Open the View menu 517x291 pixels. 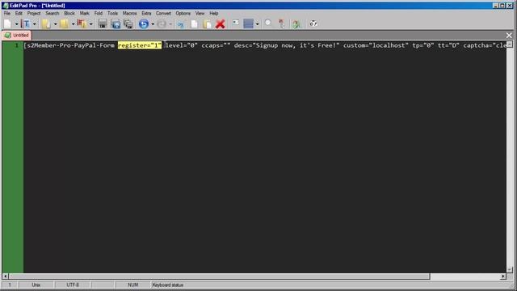tap(200, 14)
